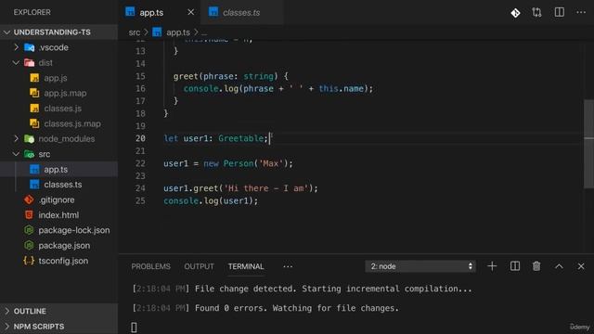Click the EXPLORER panel title
The width and height of the screenshot is (594, 334).
coord(32,12)
